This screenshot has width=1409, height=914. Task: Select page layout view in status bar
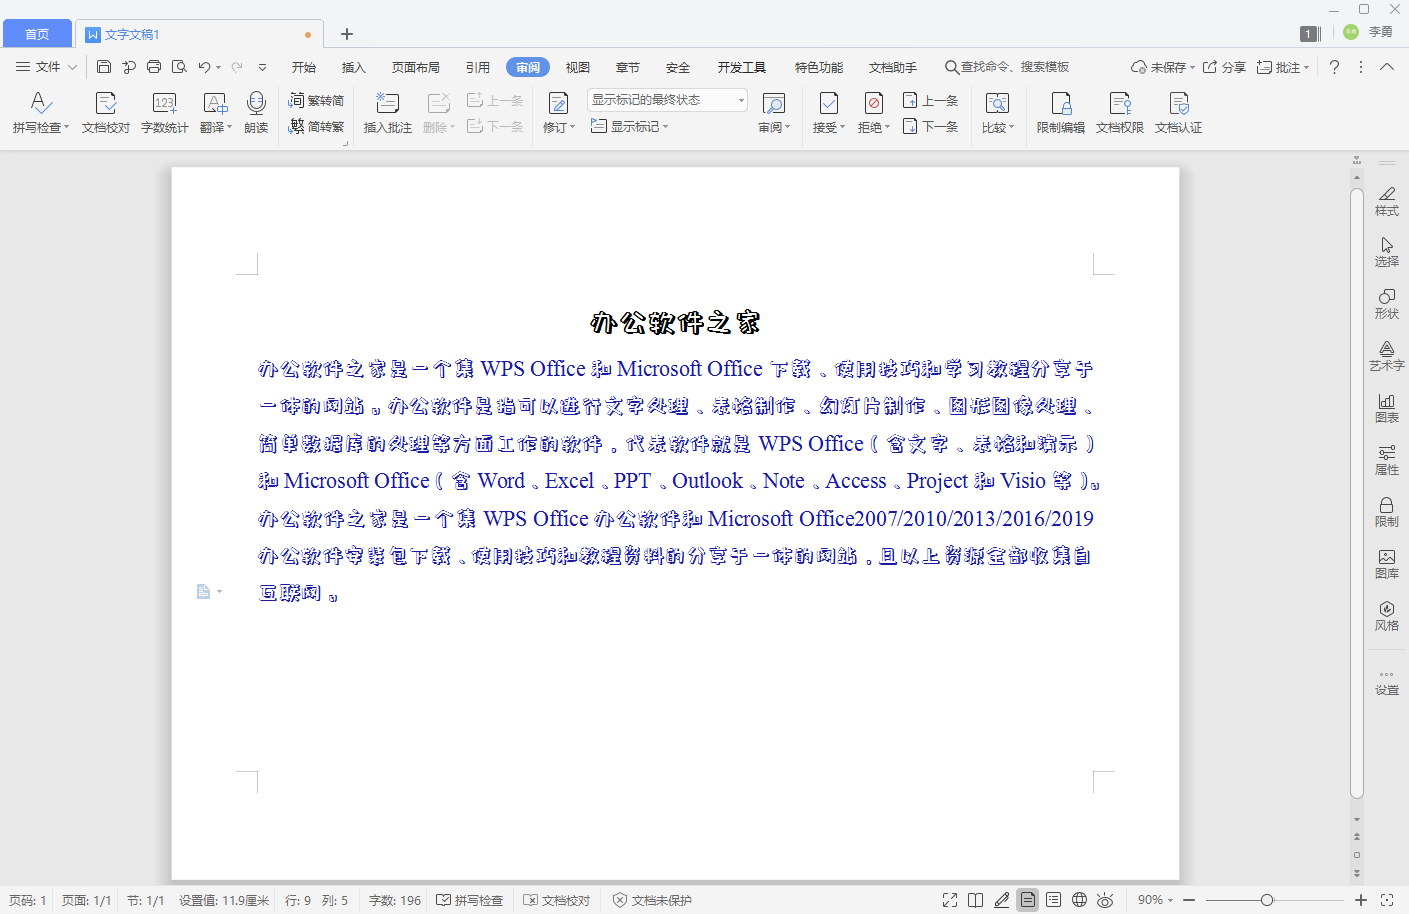[1028, 900]
